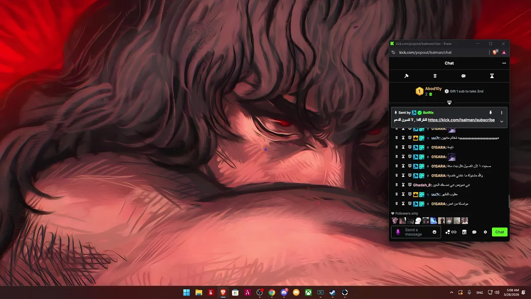Image resolution: width=531 pixels, height=299 pixels.
Task: Timeout O1SARA on the 'دايمة' row
Action: click(403, 147)
